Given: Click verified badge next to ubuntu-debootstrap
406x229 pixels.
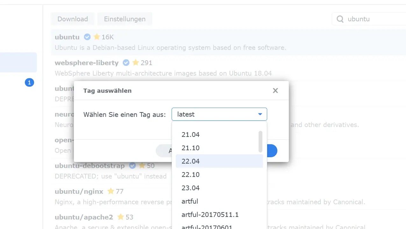Looking at the screenshot, I should click(132, 165).
